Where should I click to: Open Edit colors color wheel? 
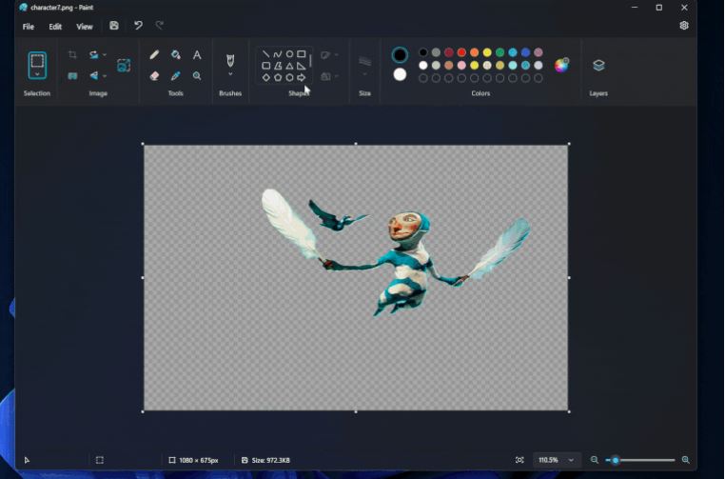(x=561, y=66)
